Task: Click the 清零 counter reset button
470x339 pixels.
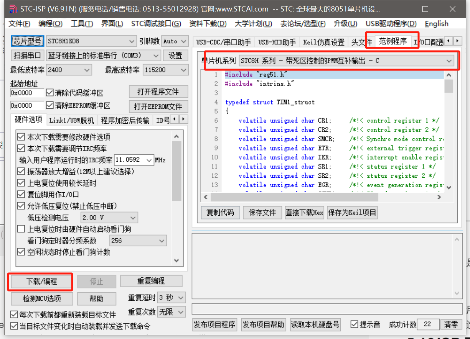Action: (x=451, y=324)
